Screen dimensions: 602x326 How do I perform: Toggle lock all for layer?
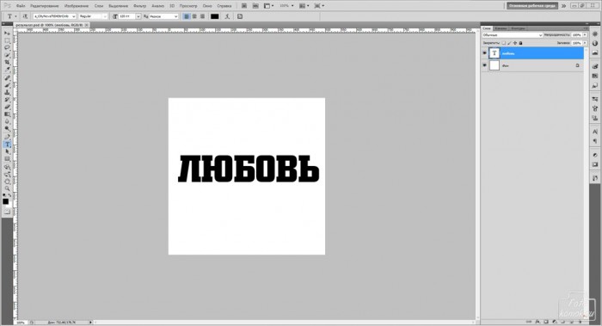point(520,43)
